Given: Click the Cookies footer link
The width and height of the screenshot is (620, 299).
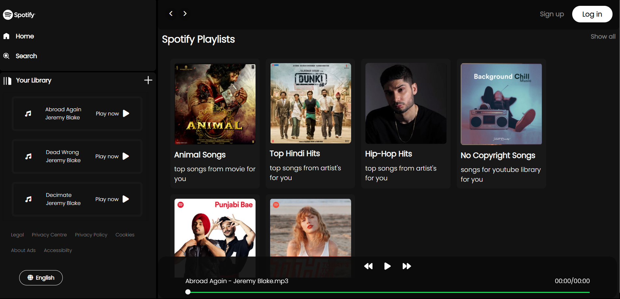Looking at the screenshot, I should point(125,235).
